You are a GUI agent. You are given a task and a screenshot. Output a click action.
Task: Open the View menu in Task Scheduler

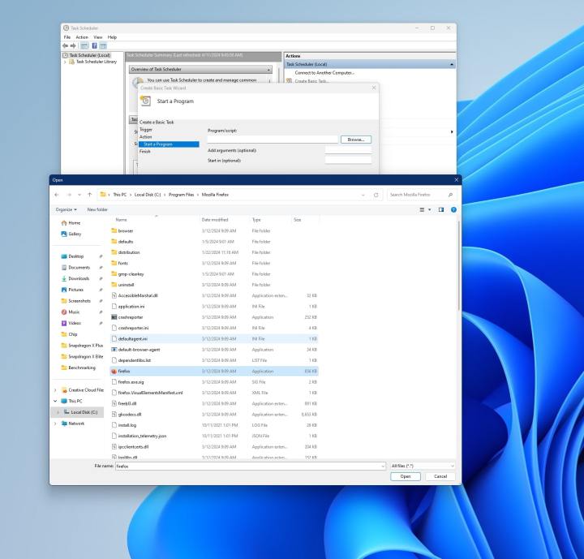tap(97, 37)
